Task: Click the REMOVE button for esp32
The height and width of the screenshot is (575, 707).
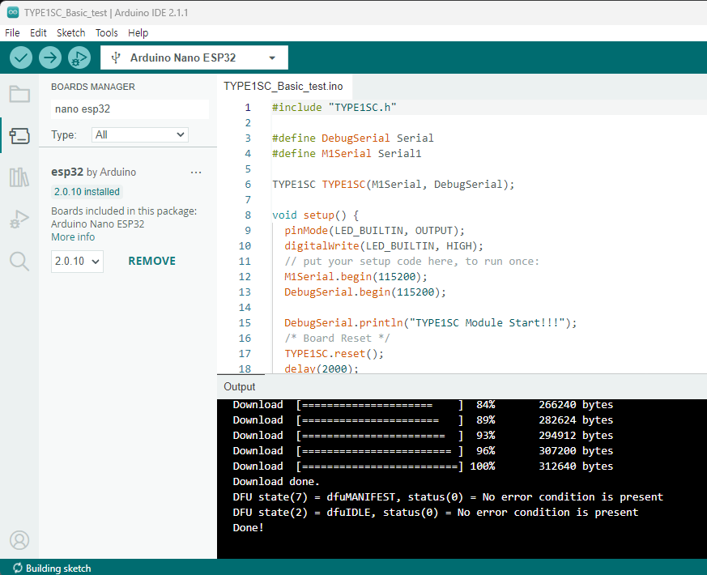Action: [152, 261]
